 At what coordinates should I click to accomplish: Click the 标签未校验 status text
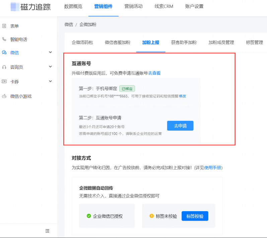tap(166, 216)
